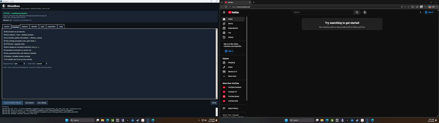
Task: Open Edge profile avatar
Action: 421,7
